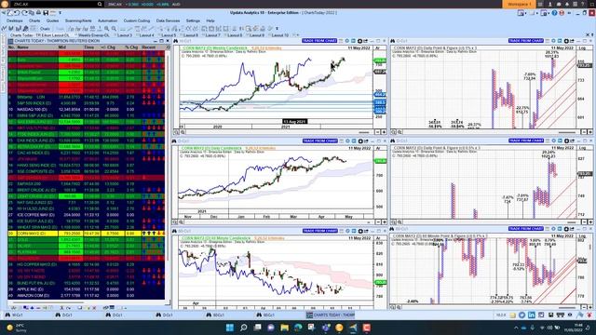Viewport: 596px width, 335px height.
Task: Click the zoom out magnifier on main toolbar
Action: [x=114, y=29]
